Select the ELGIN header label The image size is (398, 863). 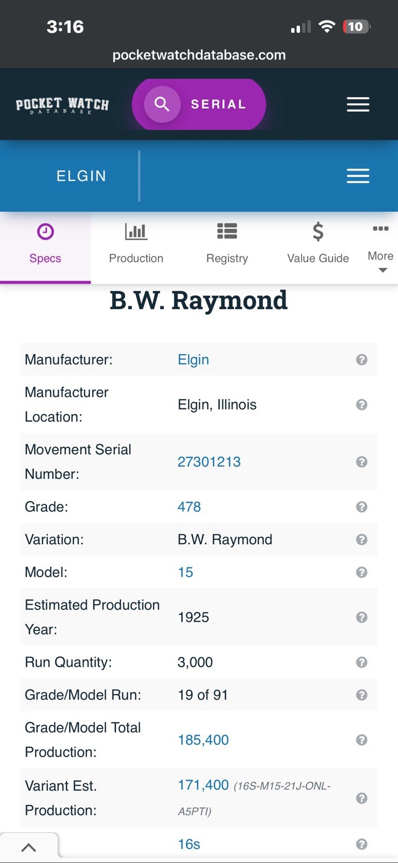(x=81, y=176)
